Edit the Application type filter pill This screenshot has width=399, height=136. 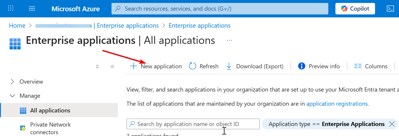click(327, 124)
